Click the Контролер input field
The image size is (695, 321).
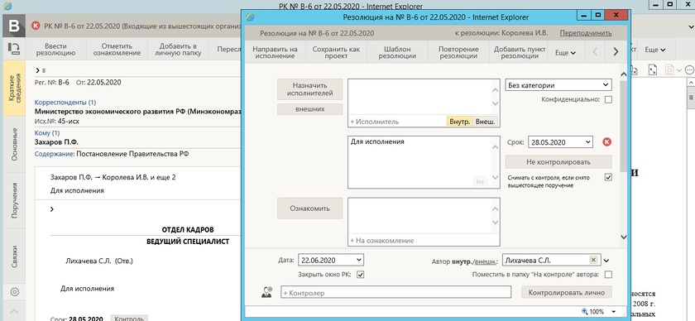coord(395,292)
